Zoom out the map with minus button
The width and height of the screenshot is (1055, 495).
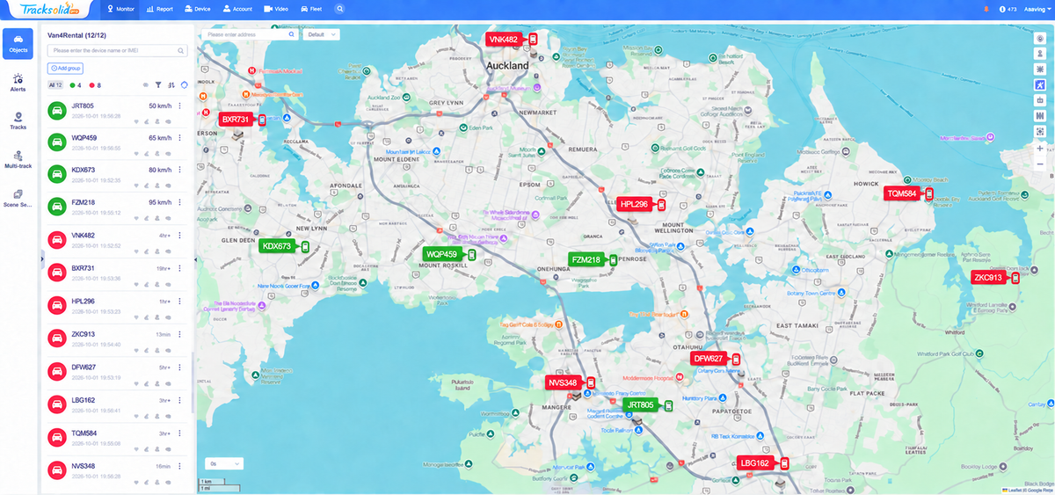pos(1040,164)
